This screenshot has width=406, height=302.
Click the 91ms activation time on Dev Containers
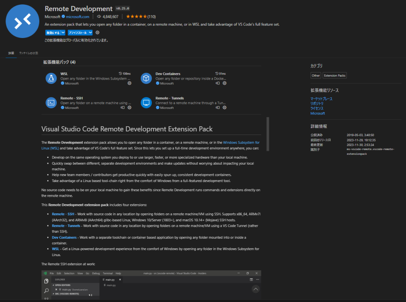click(x=220, y=74)
